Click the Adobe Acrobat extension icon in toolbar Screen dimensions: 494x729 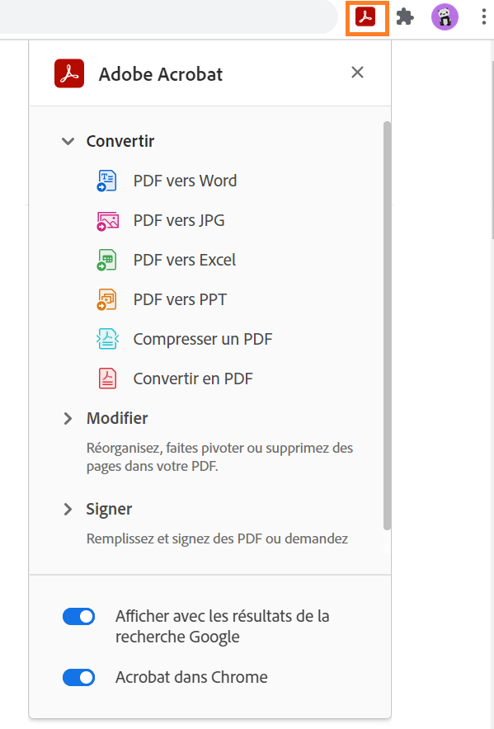click(366, 17)
